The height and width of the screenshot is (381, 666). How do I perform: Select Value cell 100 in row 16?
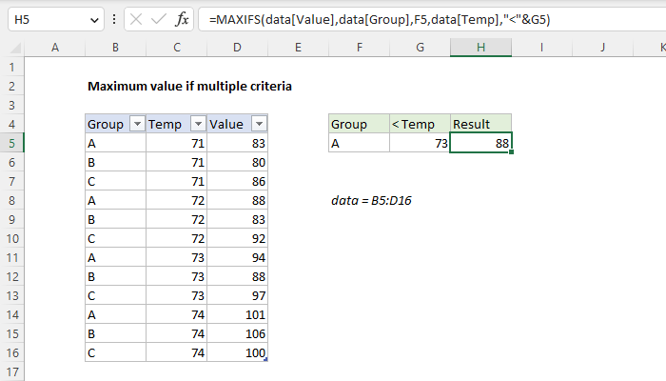coord(238,353)
